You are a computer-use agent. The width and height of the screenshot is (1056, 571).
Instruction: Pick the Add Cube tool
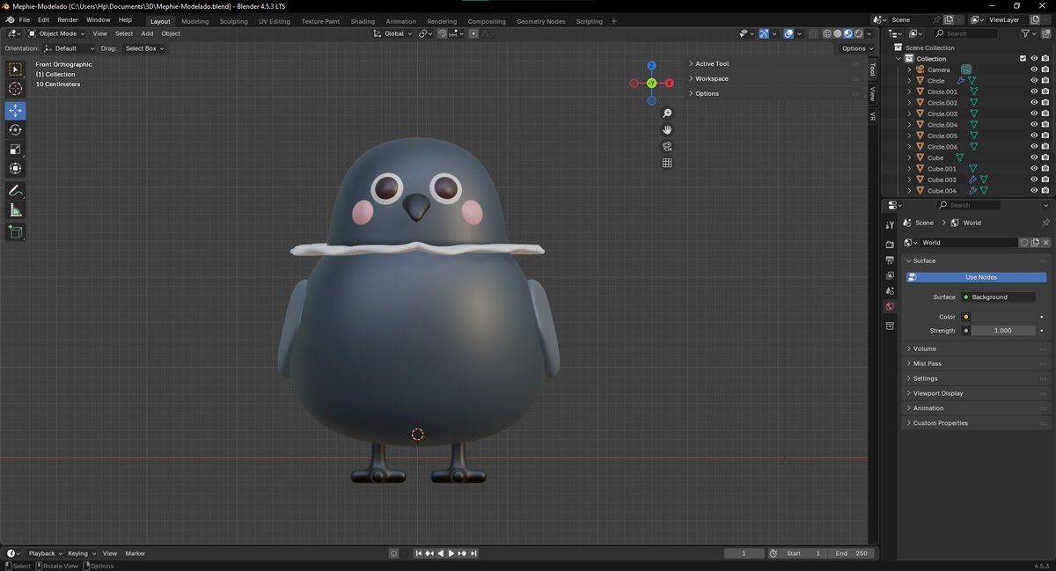point(15,232)
